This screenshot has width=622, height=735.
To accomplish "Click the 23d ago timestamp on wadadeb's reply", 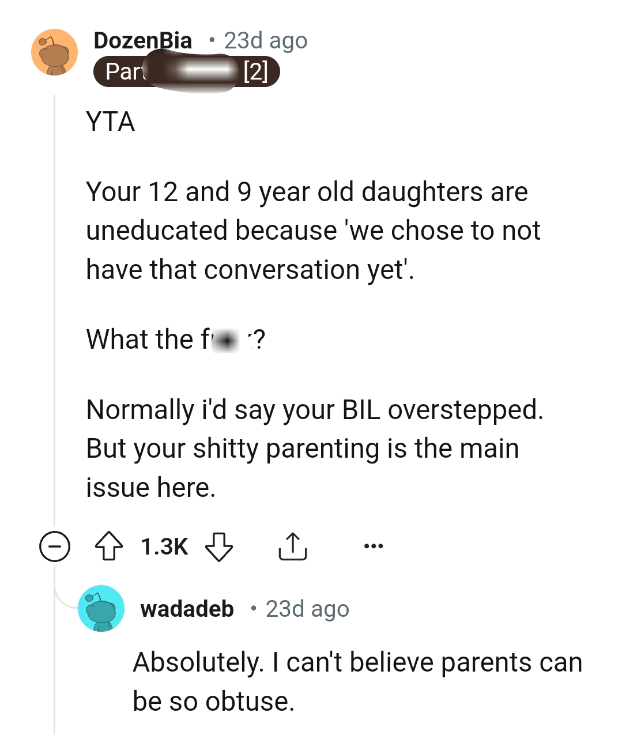I will pyautogui.click(x=307, y=609).
